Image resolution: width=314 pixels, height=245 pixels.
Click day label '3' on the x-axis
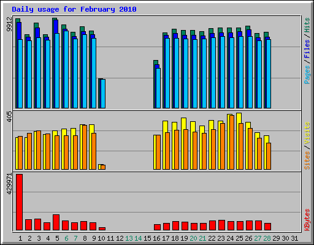[x=39, y=238]
